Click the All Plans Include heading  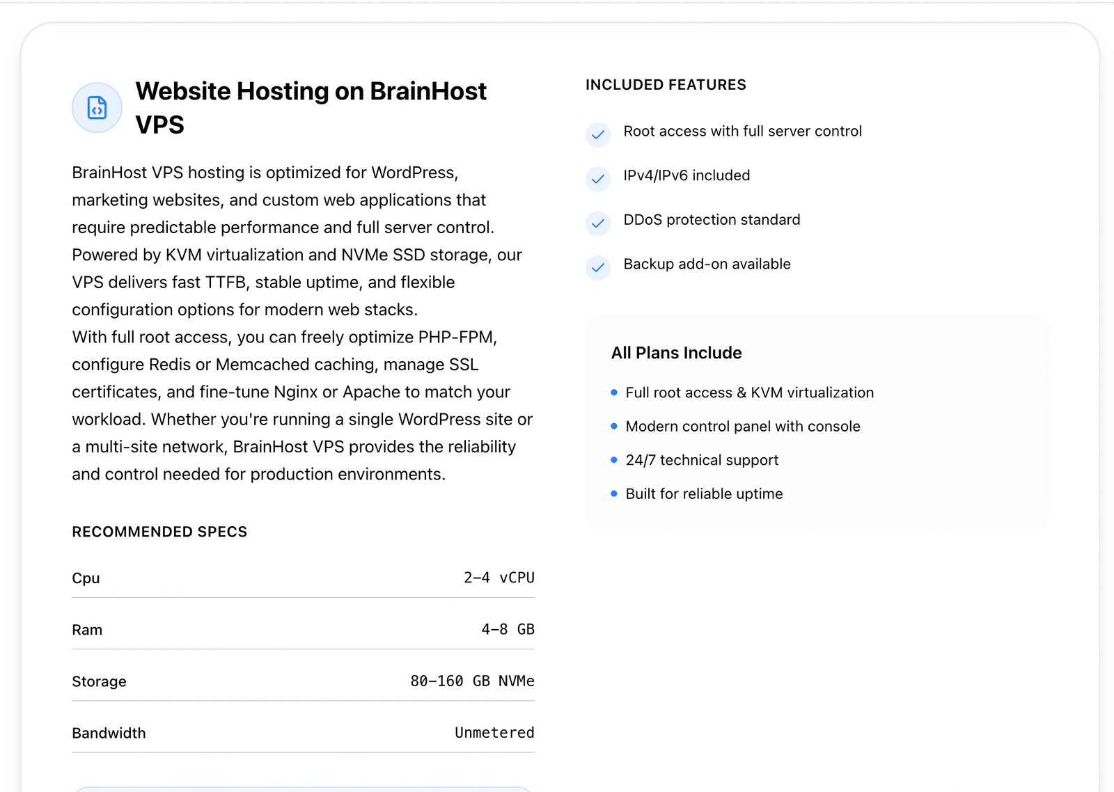(x=676, y=353)
